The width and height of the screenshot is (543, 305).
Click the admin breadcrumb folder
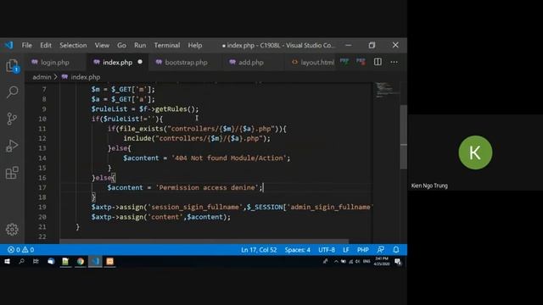point(42,77)
